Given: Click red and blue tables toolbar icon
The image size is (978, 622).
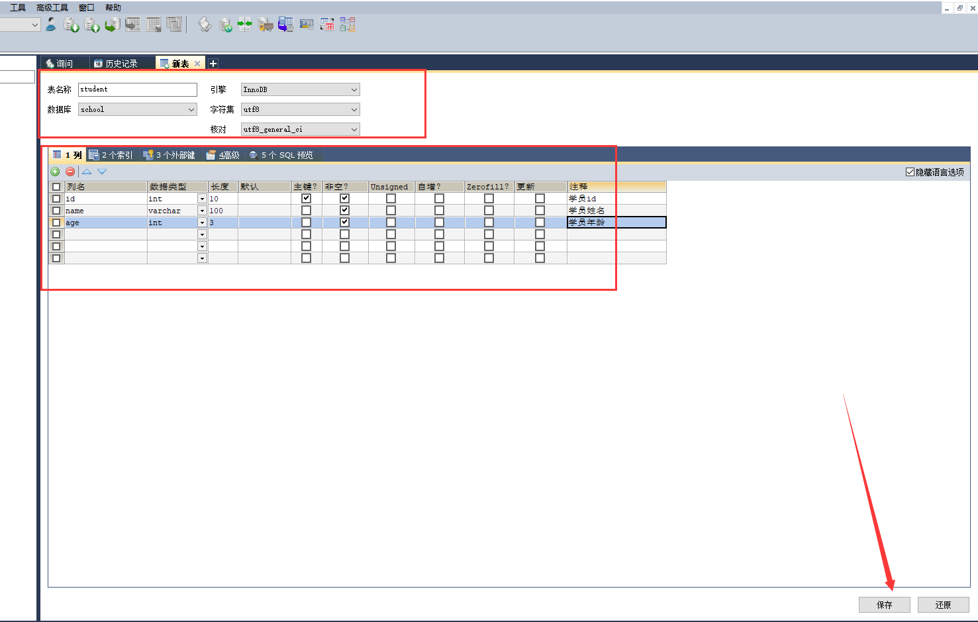Looking at the screenshot, I should 327,25.
